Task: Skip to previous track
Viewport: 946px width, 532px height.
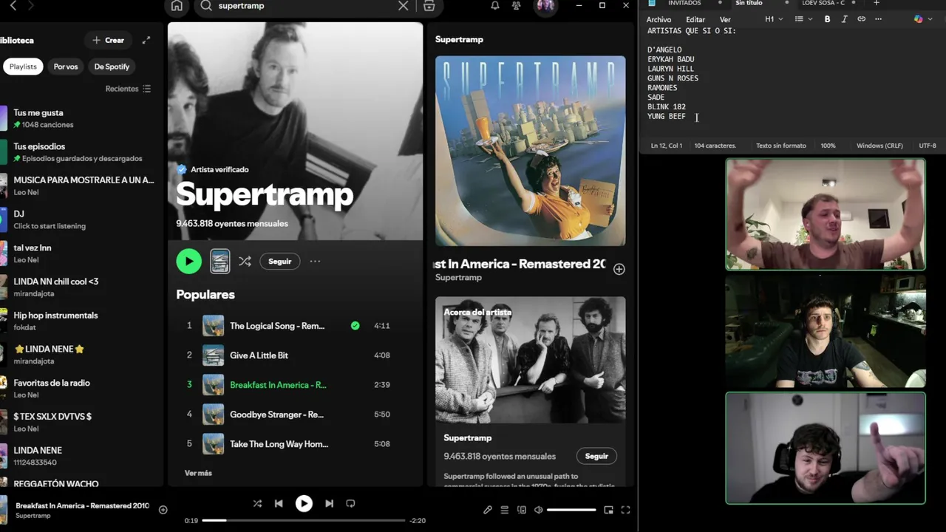Action: (x=279, y=503)
